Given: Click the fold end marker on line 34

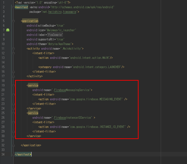Looking at the screenshot, I should (x=13, y=154).
